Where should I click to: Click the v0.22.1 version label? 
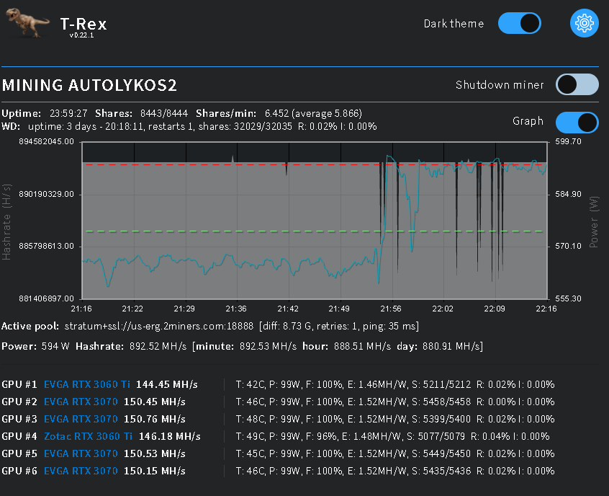(x=84, y=35)
